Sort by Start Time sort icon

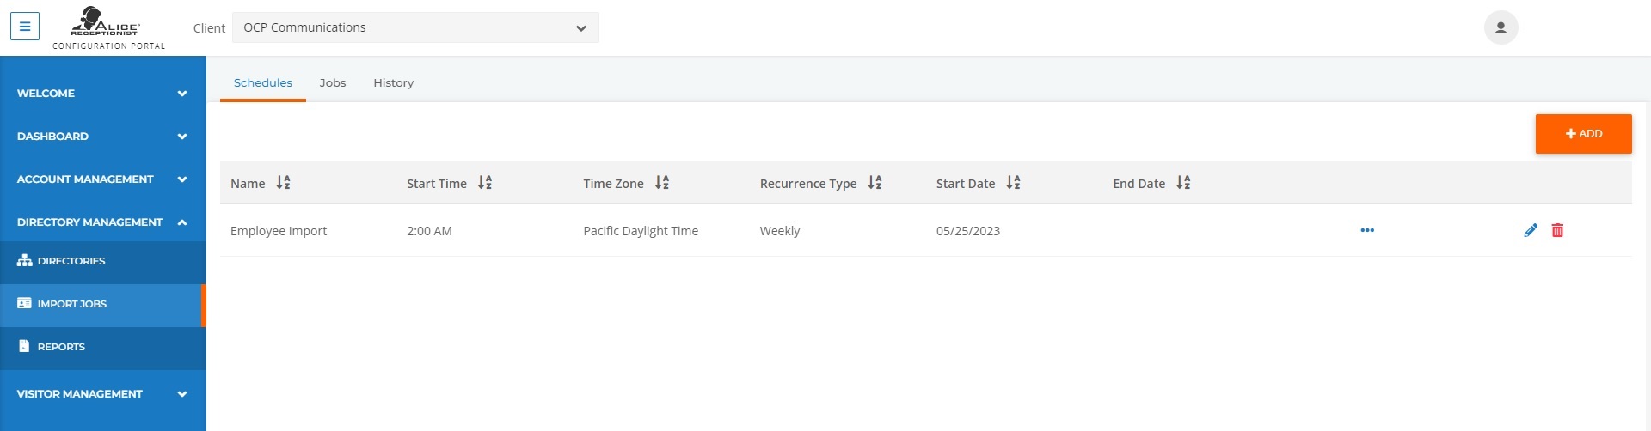pos(485,183)
